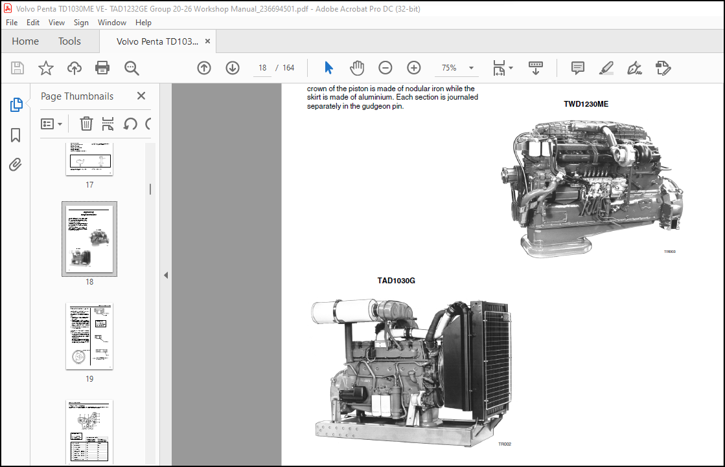Add document to starred with star icon

click(46, 68)
